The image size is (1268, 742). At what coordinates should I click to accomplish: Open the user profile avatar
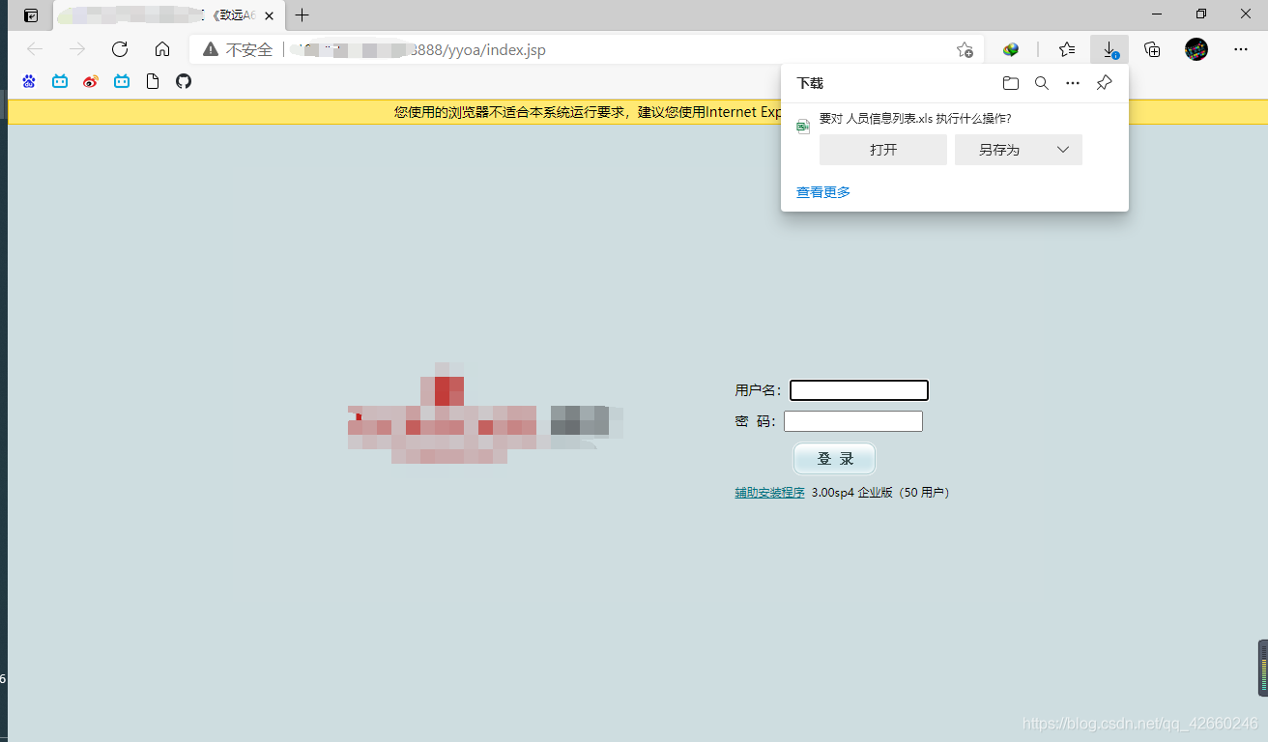[1196, 49]
